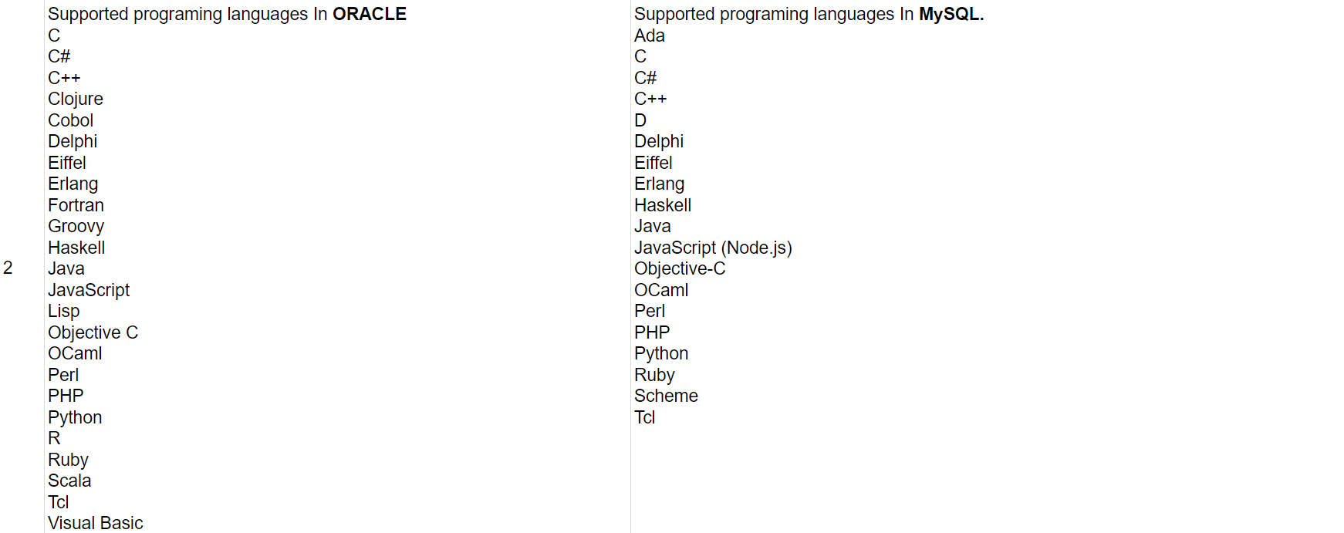
Task: Click 'Objective C' in Oracle column
Action: 93,332
